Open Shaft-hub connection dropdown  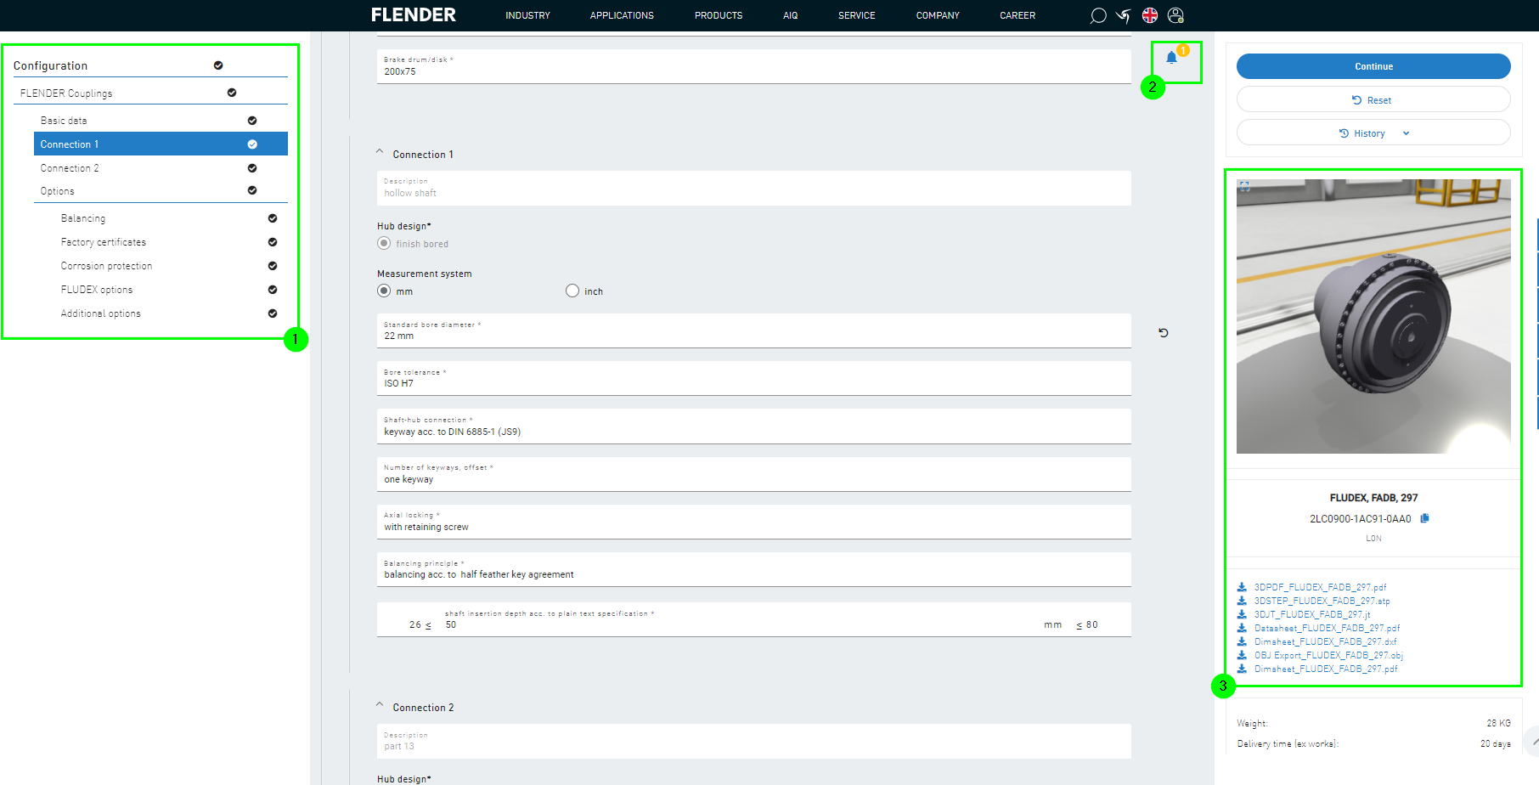click(x=754, y=426)
